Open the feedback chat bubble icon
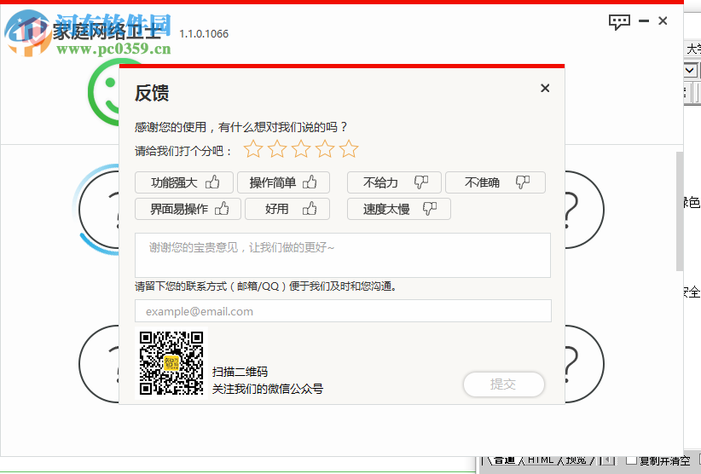This screenshot has height=474, width=701. tap(619, 21)
